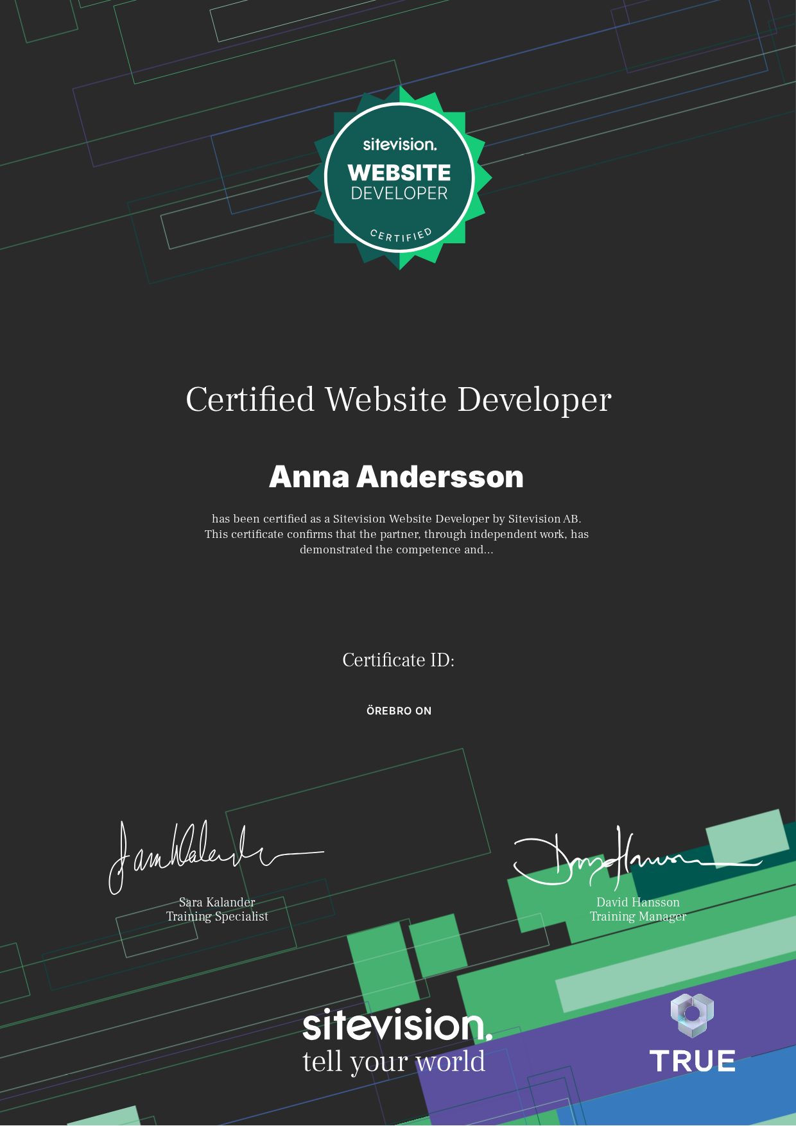Viewport: 796px width, 1126px height.
Task: Click the 'Training Specialist' title
Action: click(217, 917)
